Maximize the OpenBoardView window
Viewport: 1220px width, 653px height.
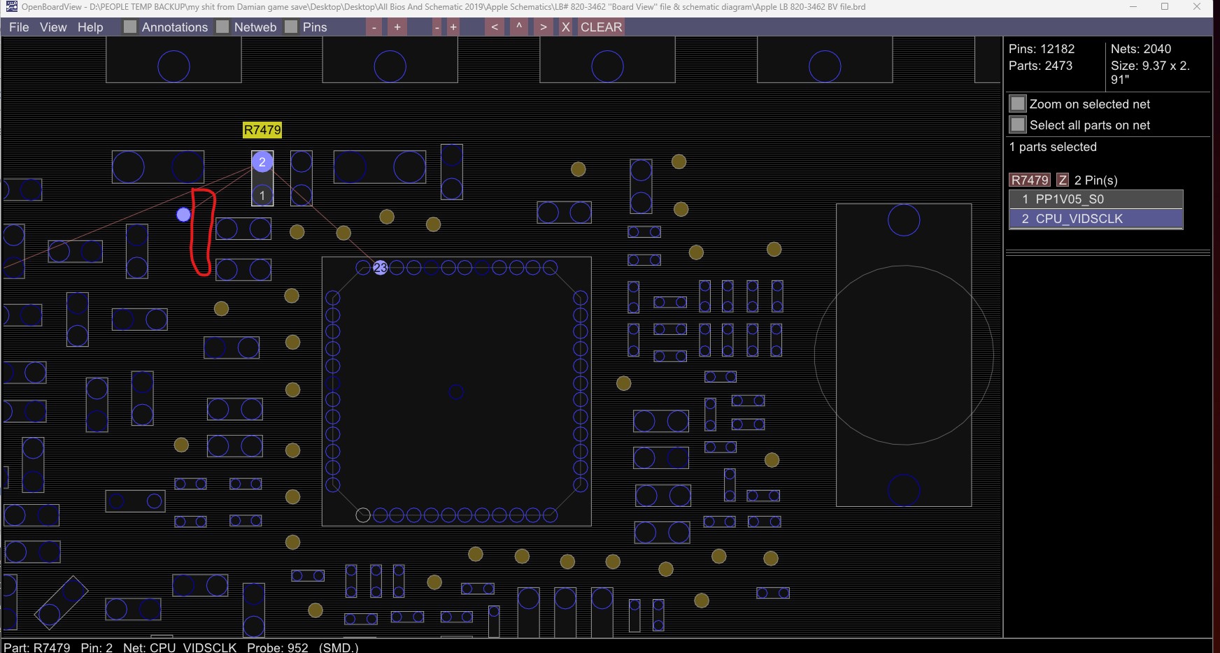(x=1165, y=7)
